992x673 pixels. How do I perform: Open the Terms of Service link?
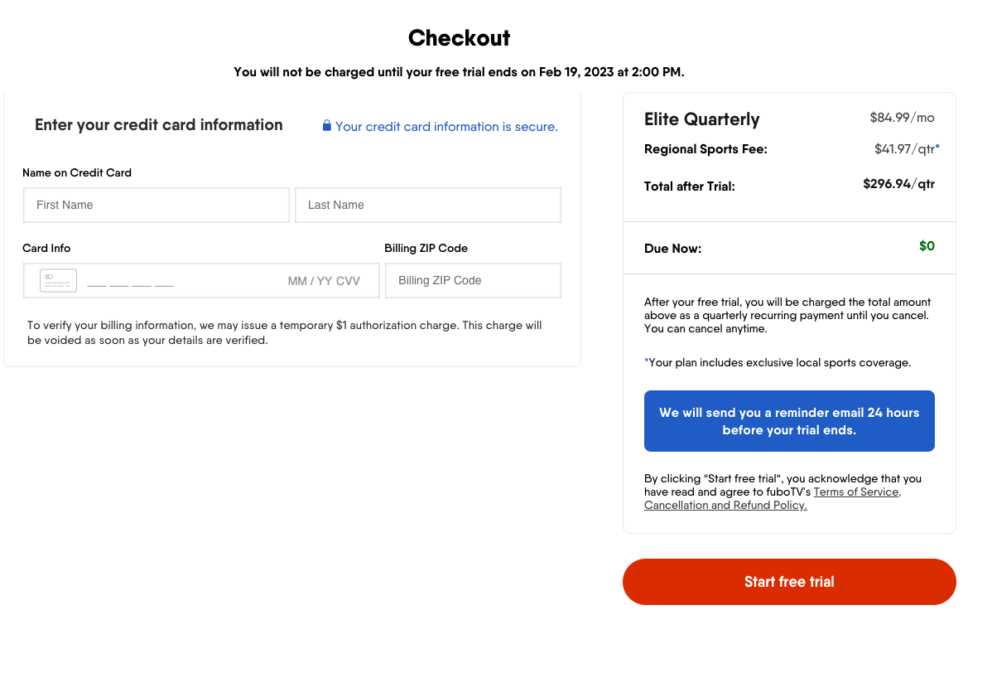coord(856,491)
